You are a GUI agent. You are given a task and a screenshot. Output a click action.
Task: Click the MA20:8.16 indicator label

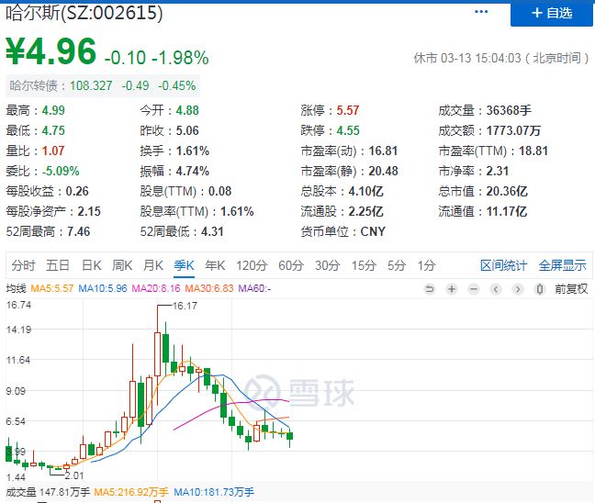coord(156,288)
